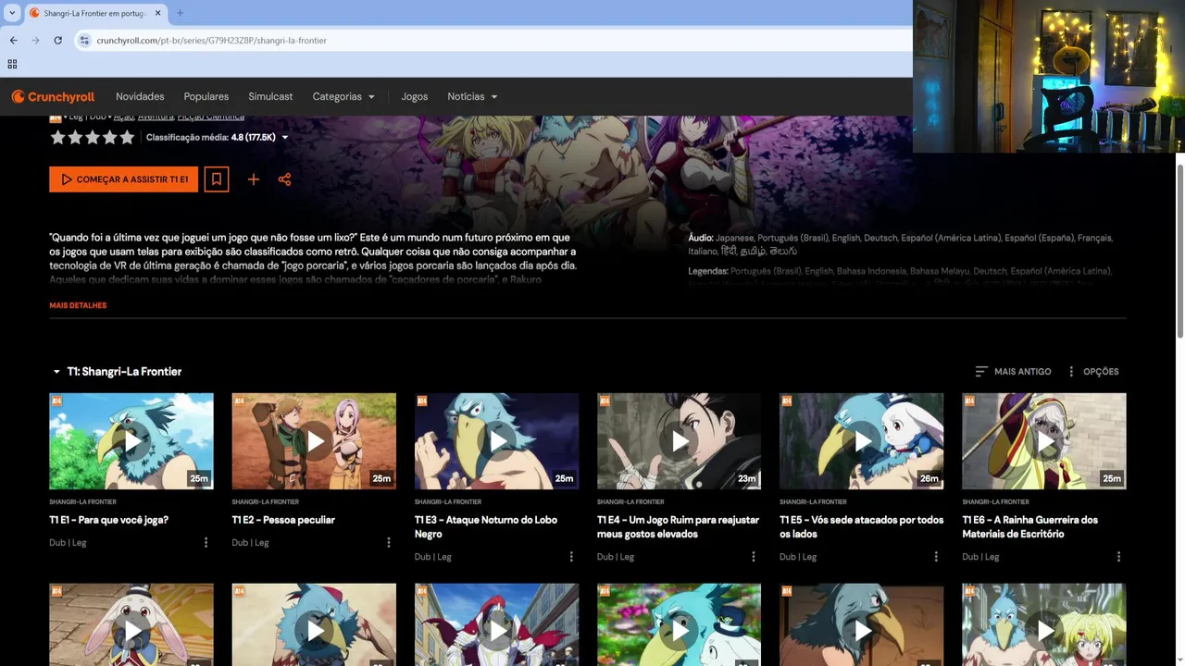Image resolution: width=1185 pixels, height=666 pixels.
Task: Open a new browser tab
Action: tap(180, 13)
